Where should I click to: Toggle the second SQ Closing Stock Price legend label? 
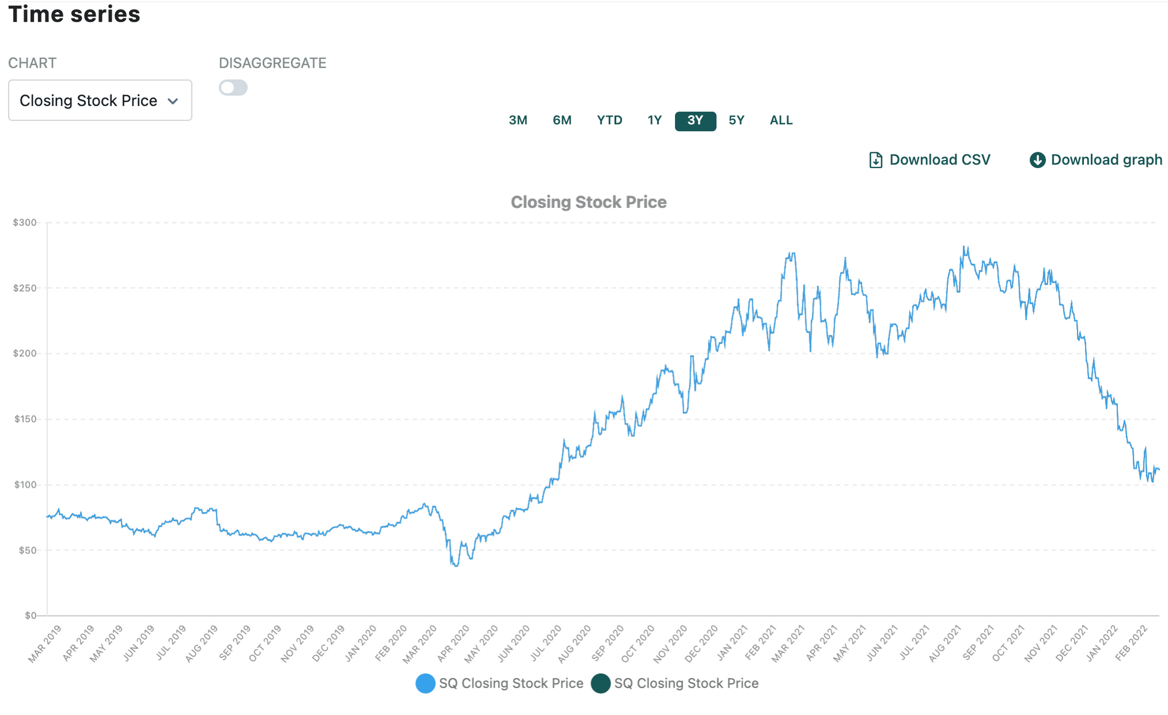(686, 683)
